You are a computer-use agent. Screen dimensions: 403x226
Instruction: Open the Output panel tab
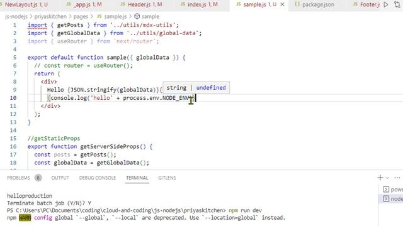point(60,178)
